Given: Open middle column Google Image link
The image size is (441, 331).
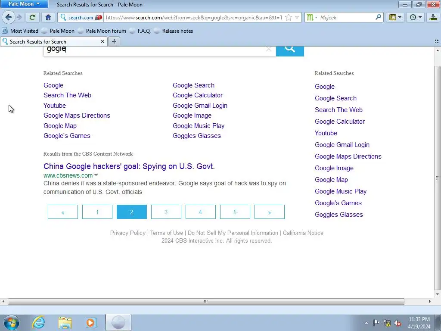Looking at the screenshot, I should point(192,116).
